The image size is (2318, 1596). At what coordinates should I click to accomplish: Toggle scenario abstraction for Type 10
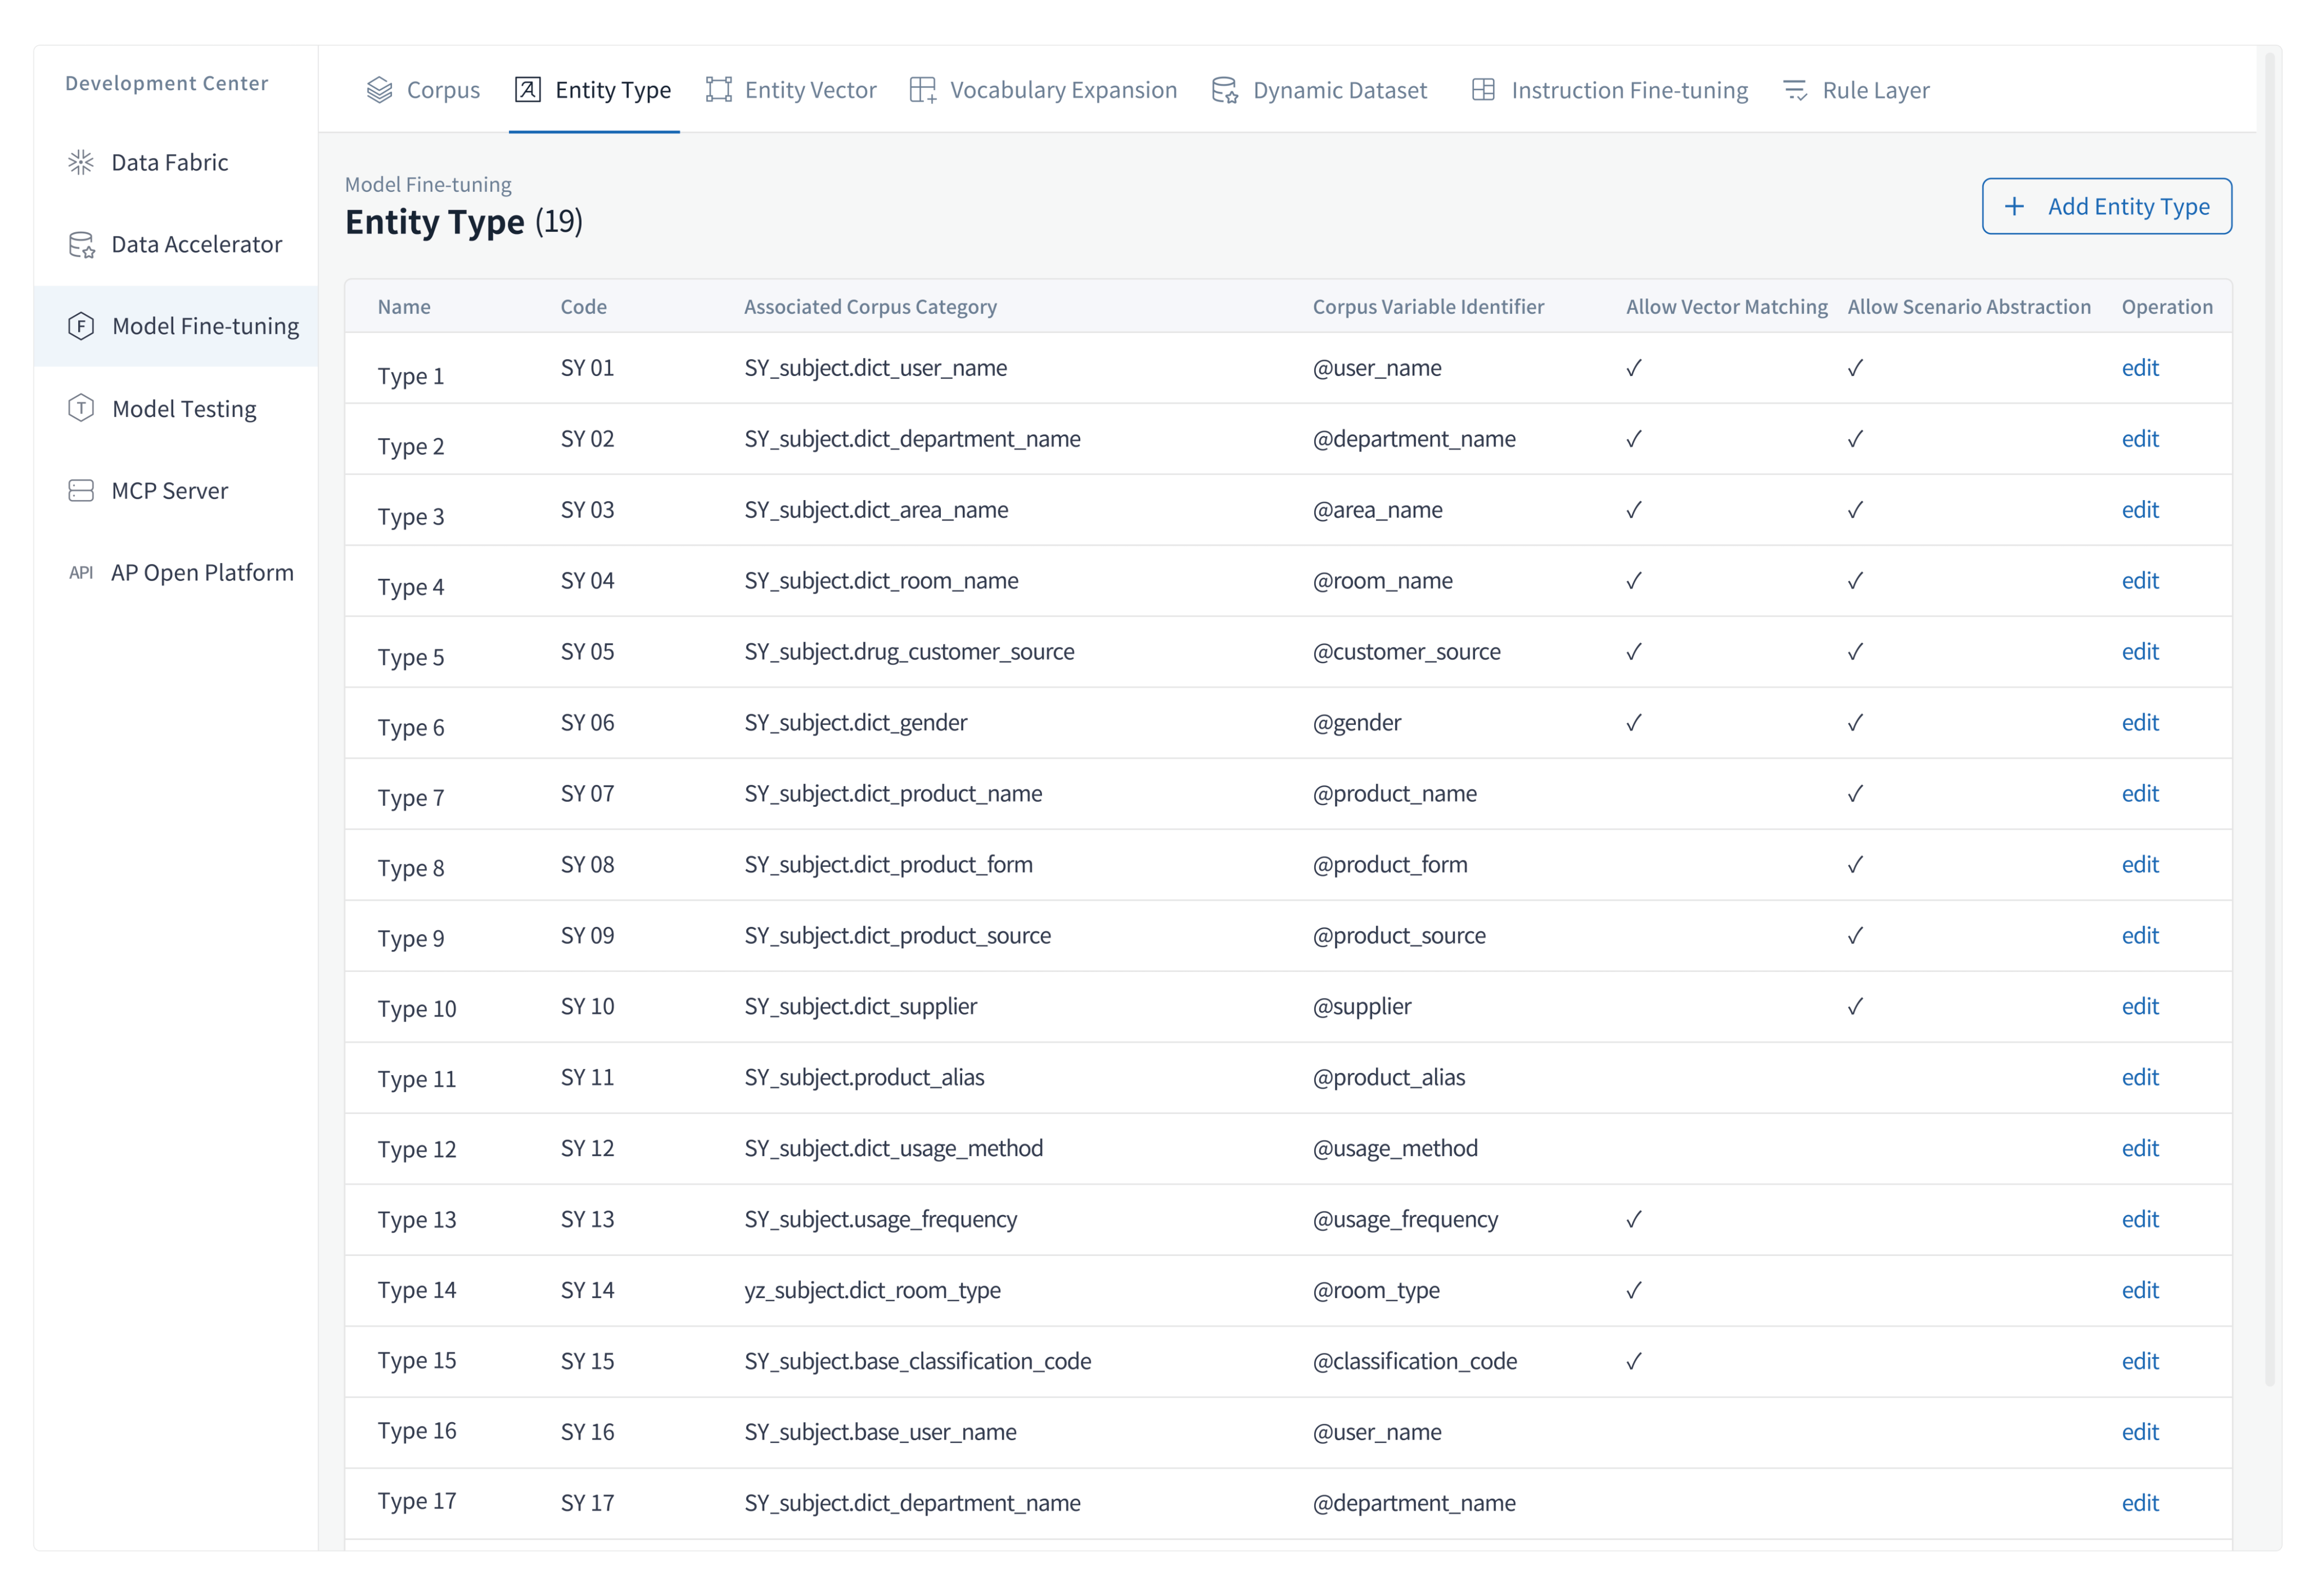pos(1855,1006)
